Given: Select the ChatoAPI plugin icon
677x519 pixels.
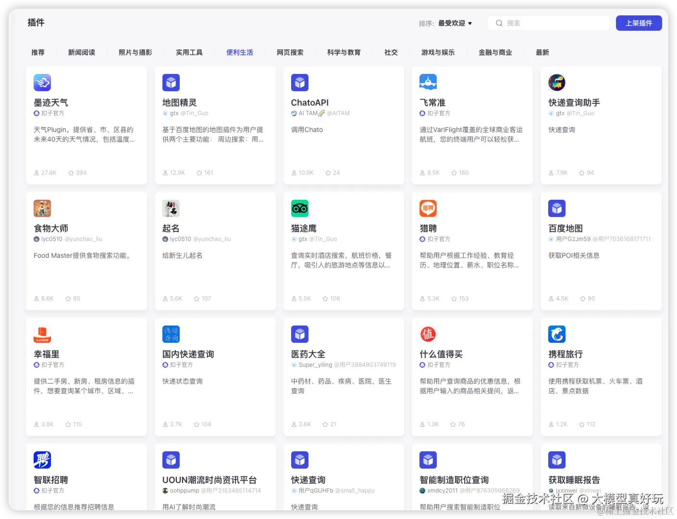Looking at the screenshot, I should pos(300,83).
